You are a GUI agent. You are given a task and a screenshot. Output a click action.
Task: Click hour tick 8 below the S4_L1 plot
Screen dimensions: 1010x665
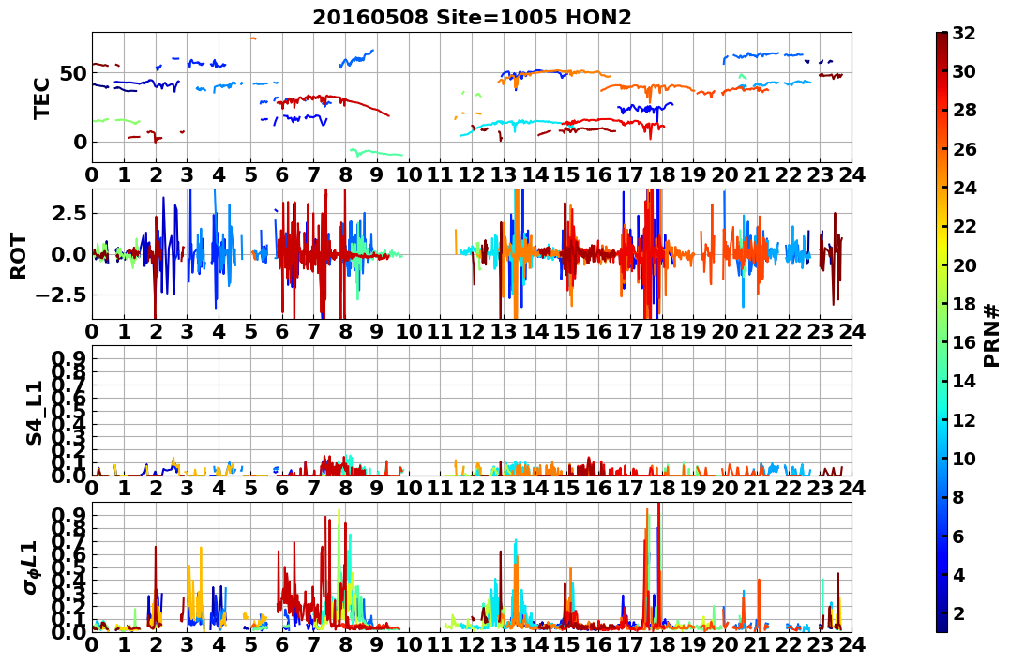tap(345, 488)
